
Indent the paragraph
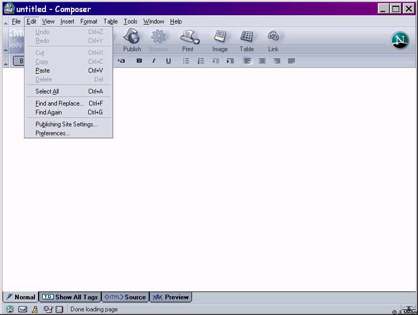pyautogui.click(x=230, y=61)
